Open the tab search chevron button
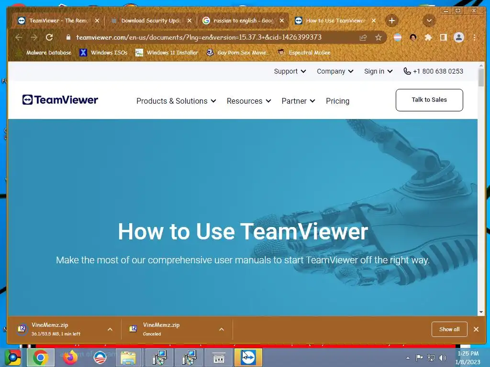490x367 pixels. (429, 21)
